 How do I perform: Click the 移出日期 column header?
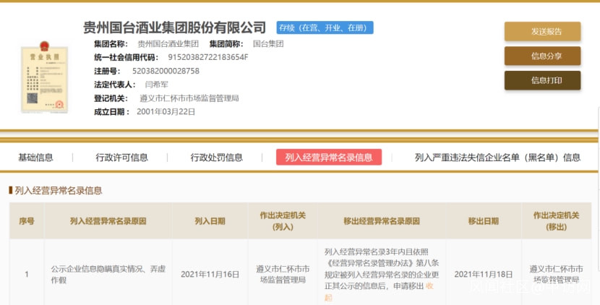click(x=484, y=221)
